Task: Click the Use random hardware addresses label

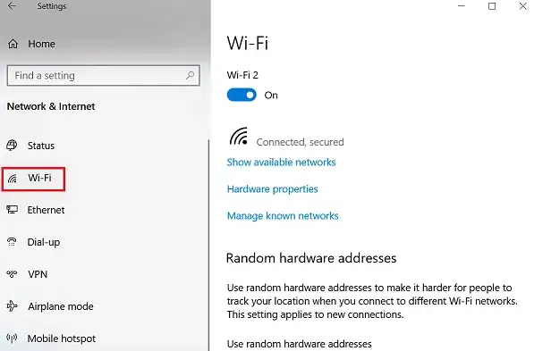Action: point(300,344)
